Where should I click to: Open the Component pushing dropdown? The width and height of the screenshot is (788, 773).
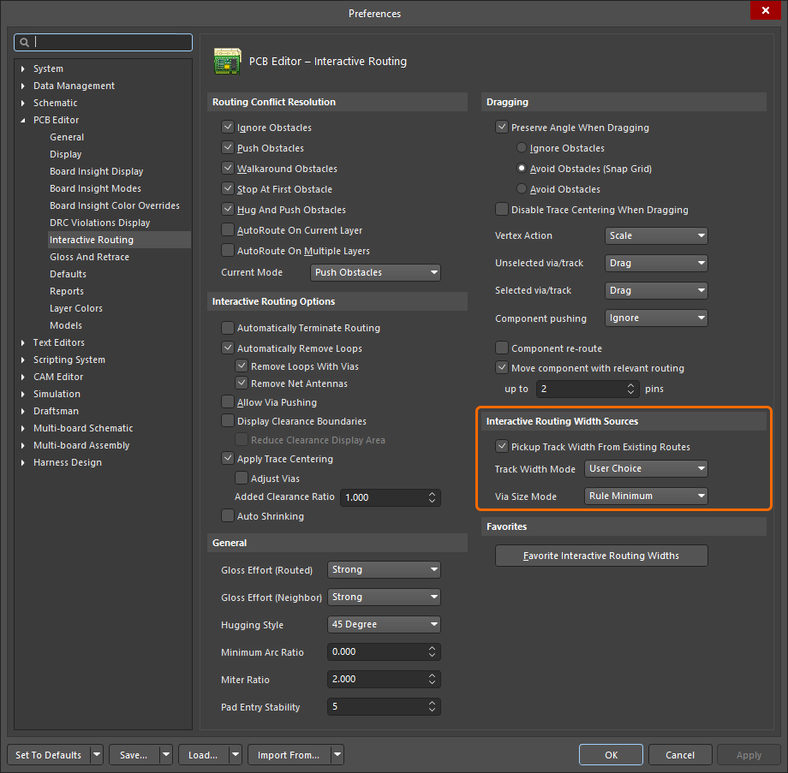656,318
